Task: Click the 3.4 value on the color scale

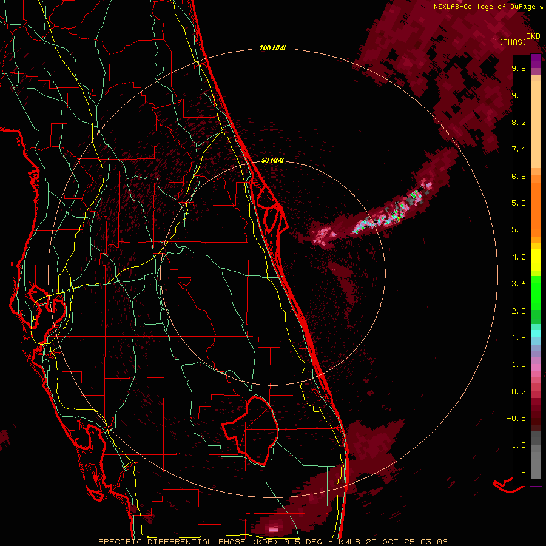Action: coord(519,284)
